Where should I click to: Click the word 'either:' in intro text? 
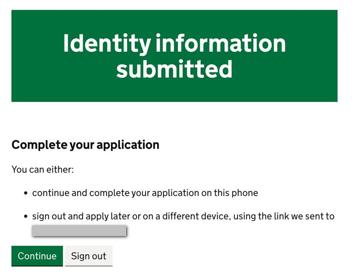(x=60, y=170)
